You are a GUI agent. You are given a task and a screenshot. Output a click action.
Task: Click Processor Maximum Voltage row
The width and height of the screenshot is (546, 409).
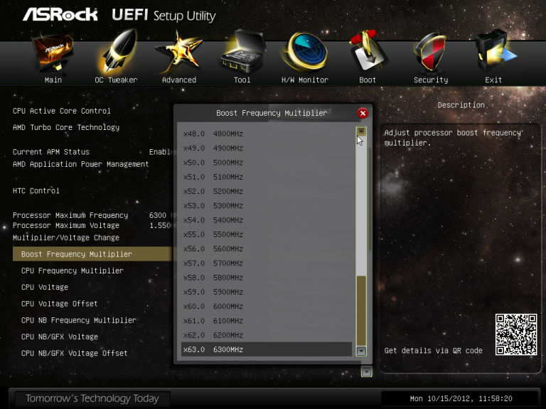coord(92,225)
